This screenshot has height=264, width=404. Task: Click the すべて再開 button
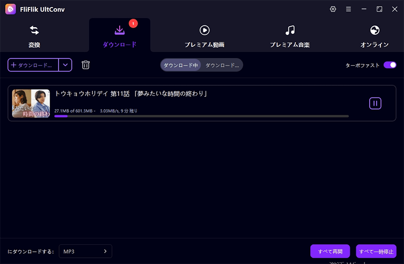coord(330,251)
